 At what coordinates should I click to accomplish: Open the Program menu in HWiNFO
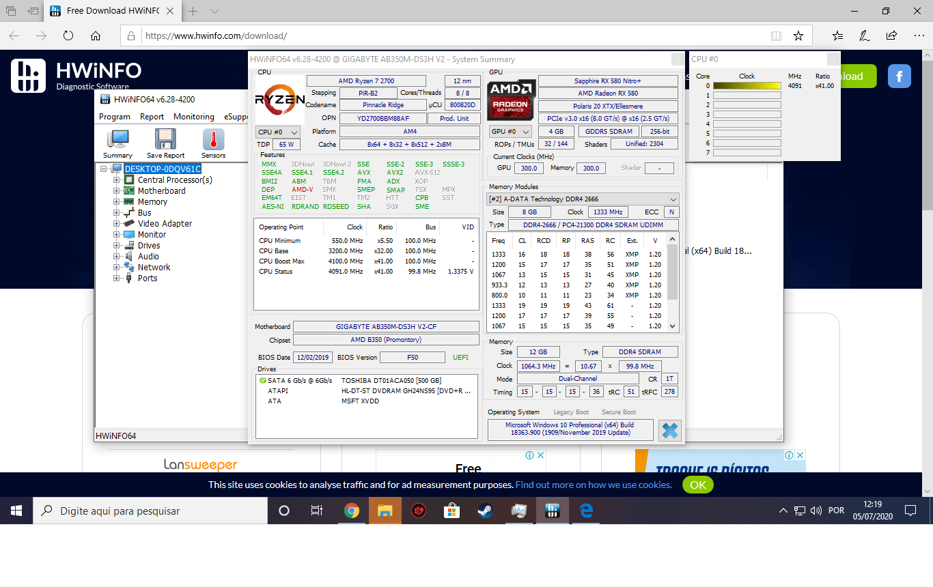tap(115, 117)
